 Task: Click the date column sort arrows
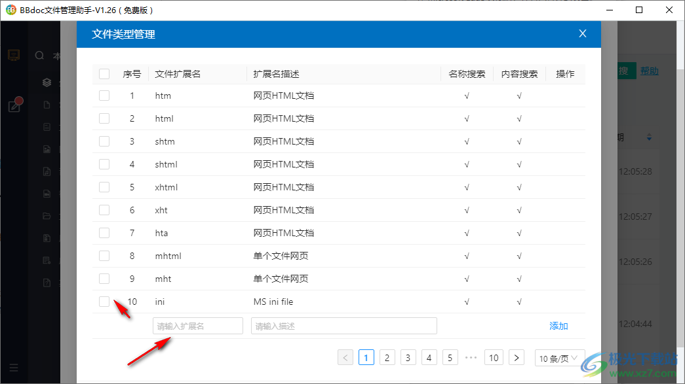tap(649, 137)
